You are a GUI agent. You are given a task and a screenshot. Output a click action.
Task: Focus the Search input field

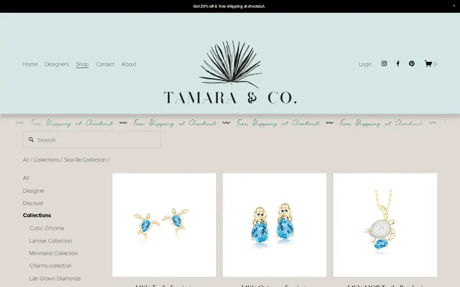pyautogui.click(x=92, y=140)
